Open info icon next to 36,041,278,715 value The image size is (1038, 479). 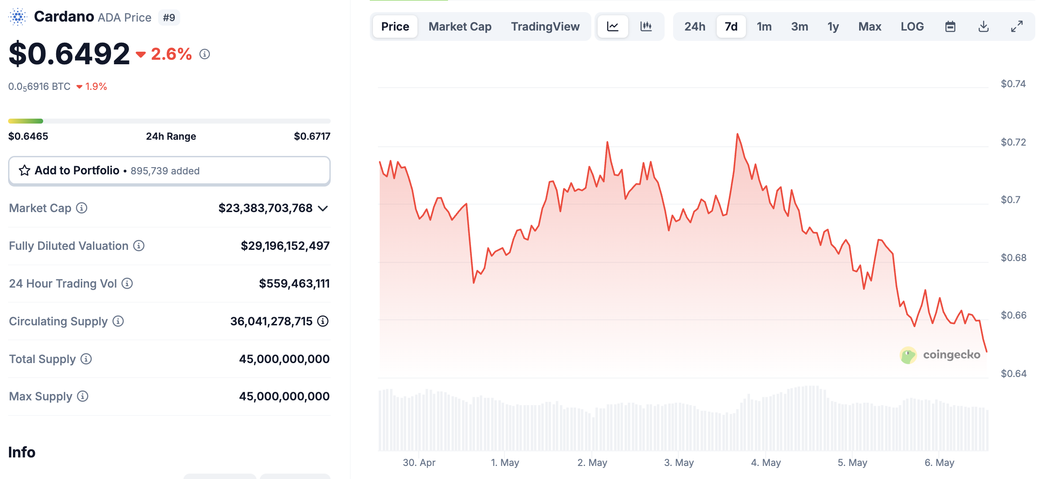coord(323,321)
